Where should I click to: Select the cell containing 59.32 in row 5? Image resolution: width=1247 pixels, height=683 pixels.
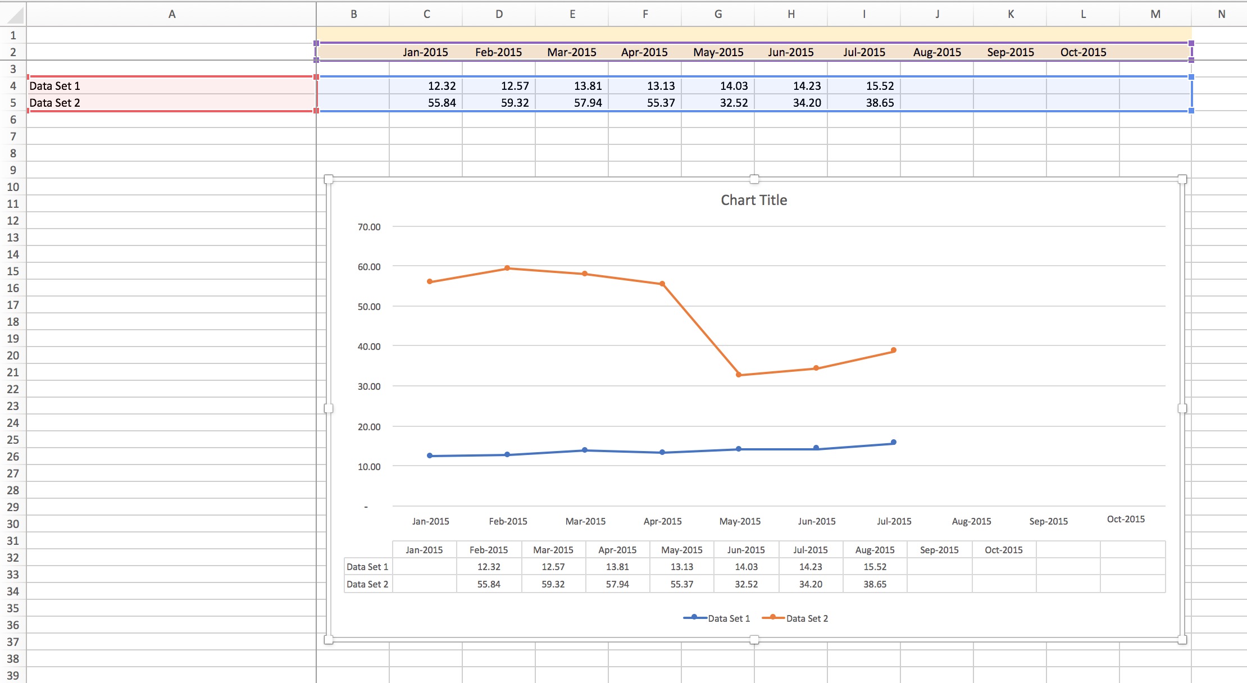tap(498, 102)
